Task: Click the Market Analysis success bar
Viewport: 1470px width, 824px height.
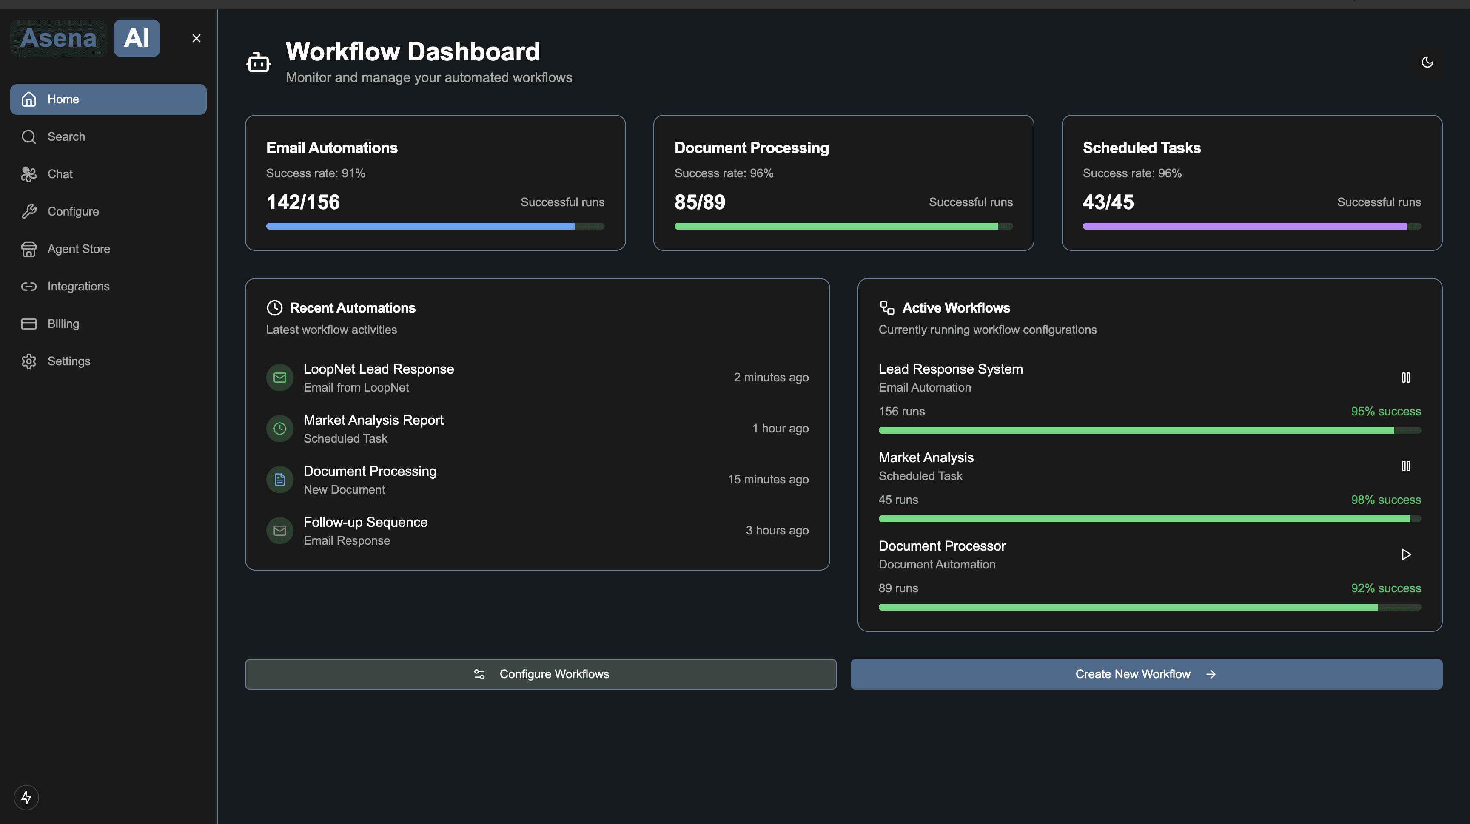Action: [x=1150, y=519]
